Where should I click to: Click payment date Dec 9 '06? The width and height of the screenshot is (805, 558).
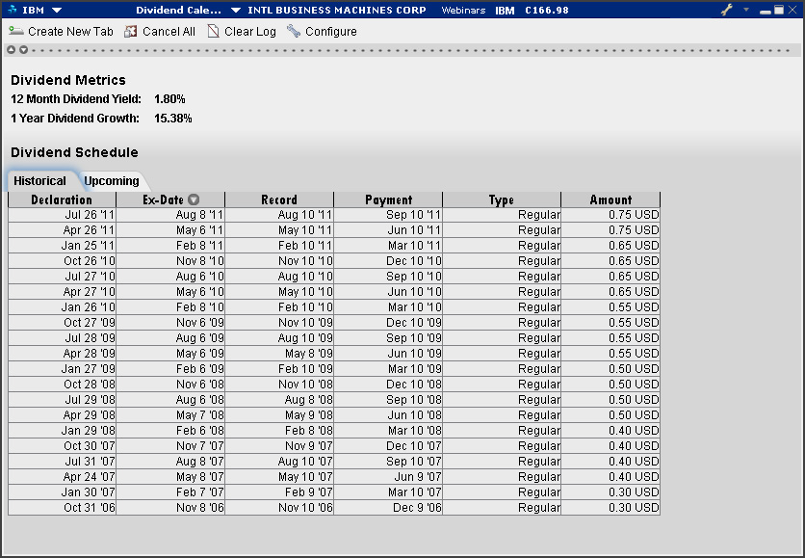[388, 508]
